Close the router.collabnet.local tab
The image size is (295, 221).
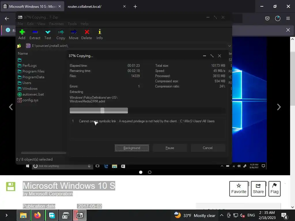tap(124, 7)
